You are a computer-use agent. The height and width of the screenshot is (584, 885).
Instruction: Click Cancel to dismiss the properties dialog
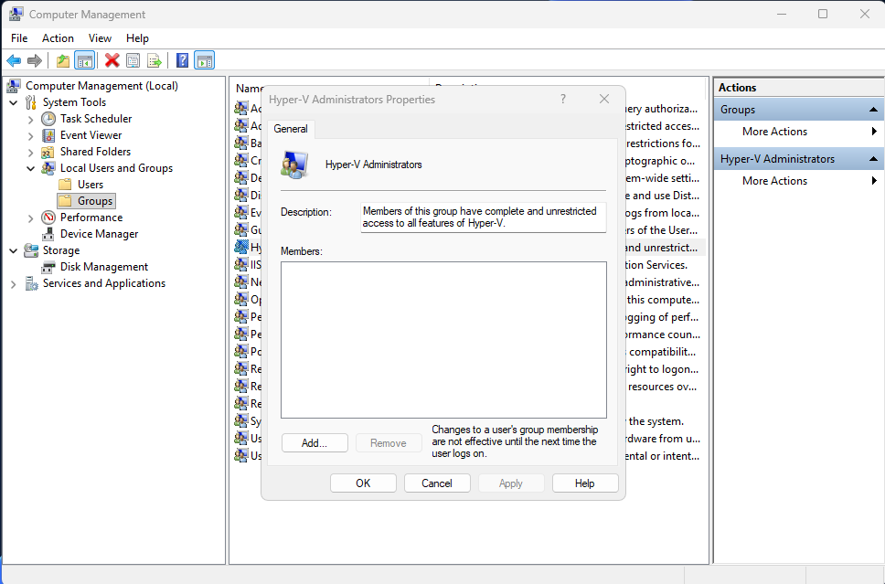click(x=436, y=483)
